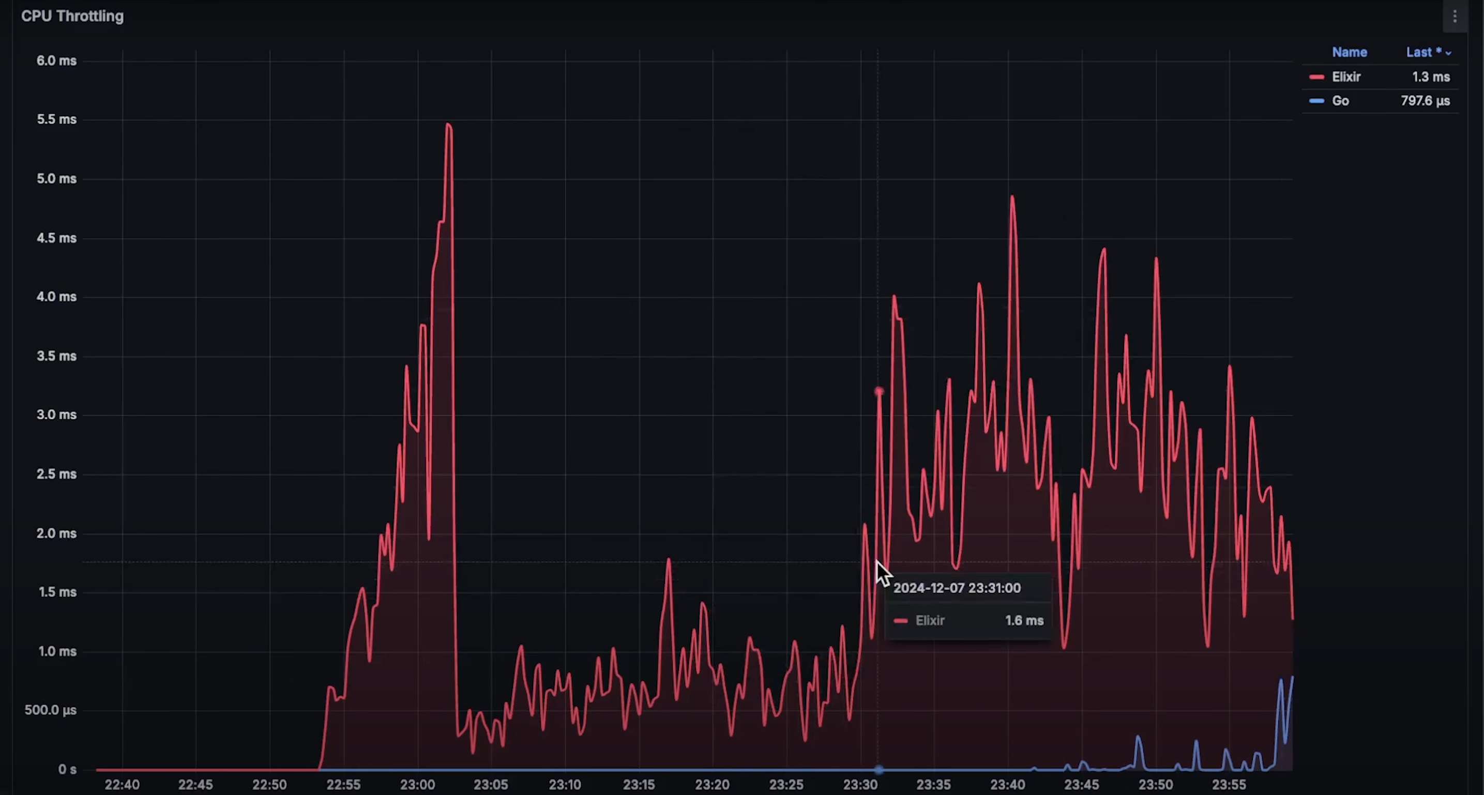Click the highlighted red data point at 23:31
Image resolution: width=1484 pixels, height=795 pixels.
[879, 392]
